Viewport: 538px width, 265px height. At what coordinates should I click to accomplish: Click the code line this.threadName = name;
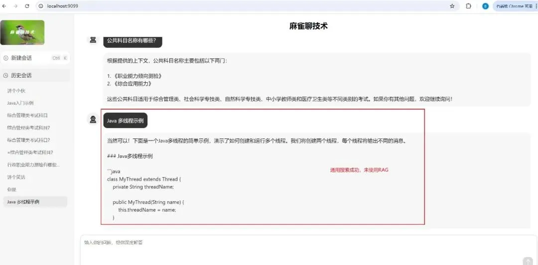click(x=147, y=210)
